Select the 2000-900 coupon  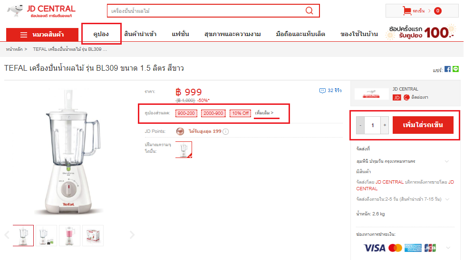point(213,113)
